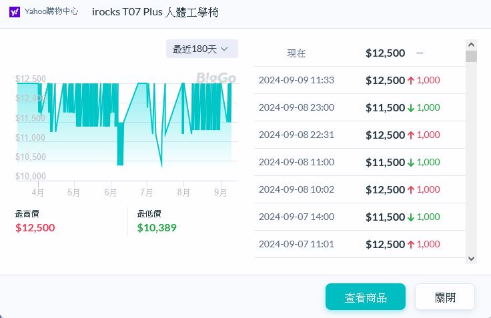Click the 7月 marker on chart axis
Screen dimensions: 491x318
point(146,192)
